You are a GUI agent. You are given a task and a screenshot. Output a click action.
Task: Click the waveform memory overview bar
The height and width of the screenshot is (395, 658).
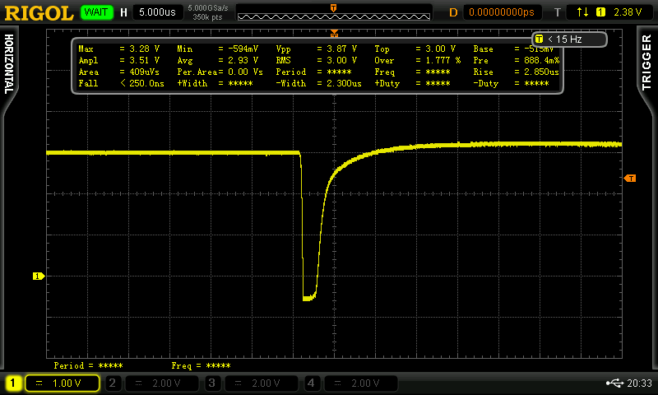[334, 16]
